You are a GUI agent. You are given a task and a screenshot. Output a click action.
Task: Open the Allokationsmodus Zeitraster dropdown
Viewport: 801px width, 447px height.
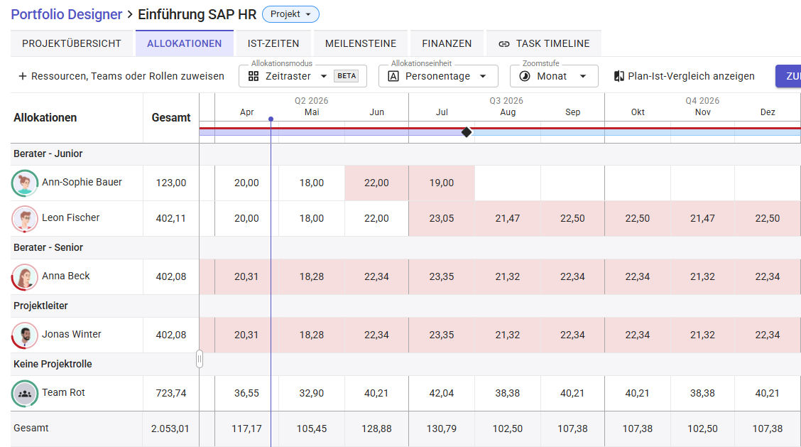pyautogui.click(x=303, y=76)
